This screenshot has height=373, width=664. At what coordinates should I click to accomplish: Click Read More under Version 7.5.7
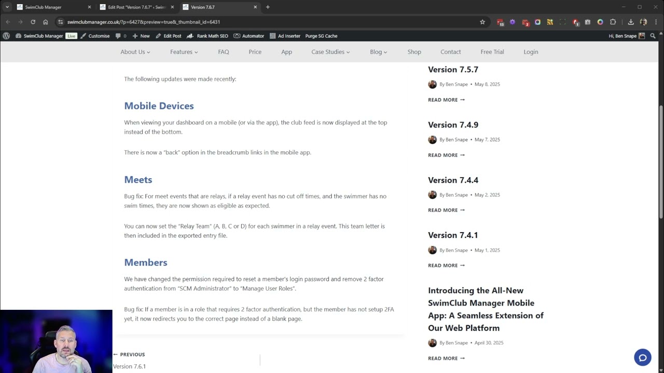point(446,99)
